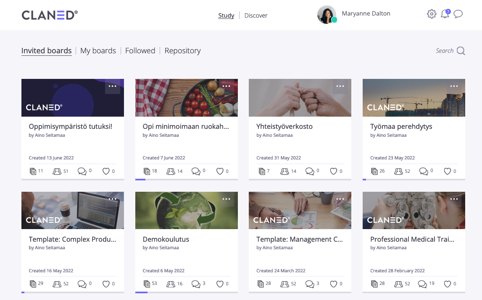Viewport: 482px width, 300px height.
Task: Click 'Created 28 February 2022' text
Action: (x=398, y=271)
